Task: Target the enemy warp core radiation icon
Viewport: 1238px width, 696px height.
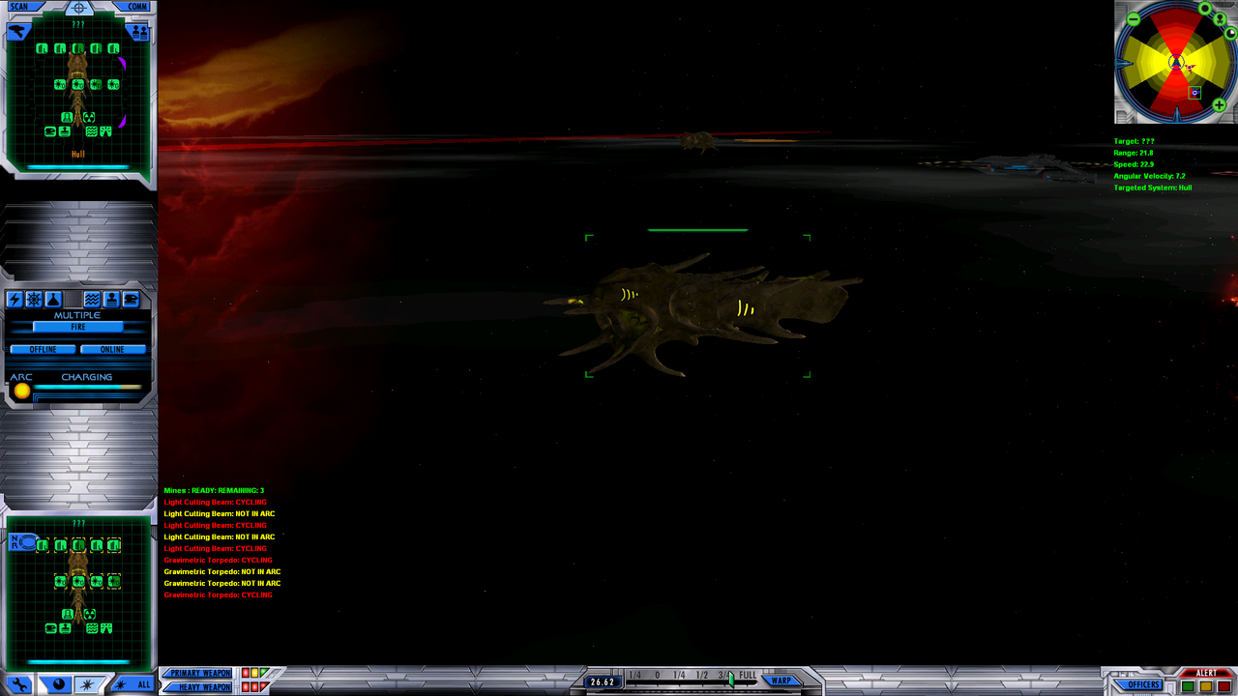Action: pyautogui.click(x=89, y=117)
